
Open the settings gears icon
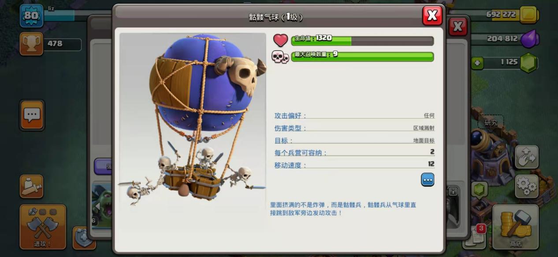pyautogui.click(x=527, y=186)
